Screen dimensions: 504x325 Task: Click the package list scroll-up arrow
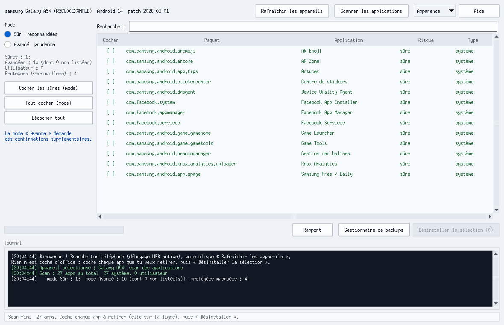tap(496, 37)
